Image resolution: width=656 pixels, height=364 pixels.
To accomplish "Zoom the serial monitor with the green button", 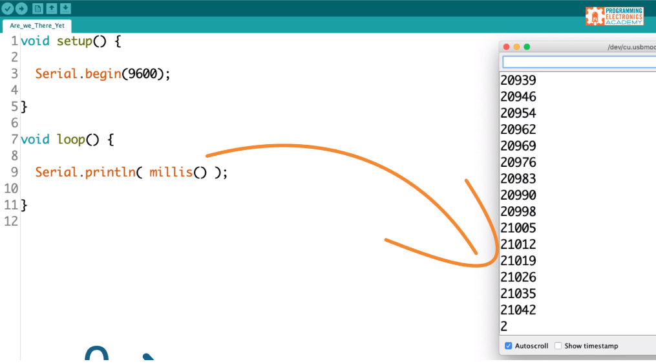I will (x=527, y=47).
